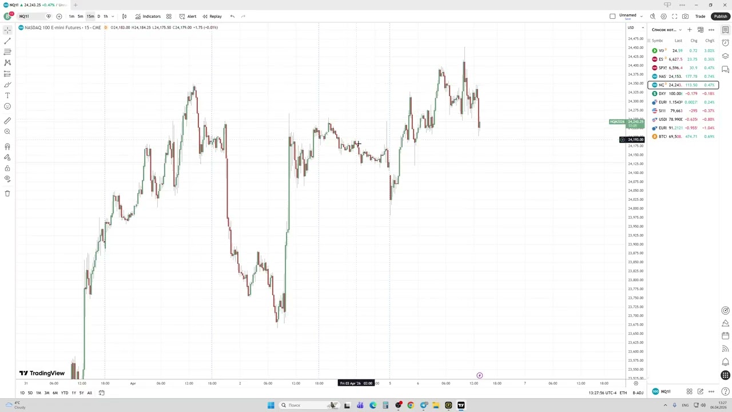Viewport: 732px width, 412px height.
Task: Open the Trade panel
Action: tap(700, 17)
